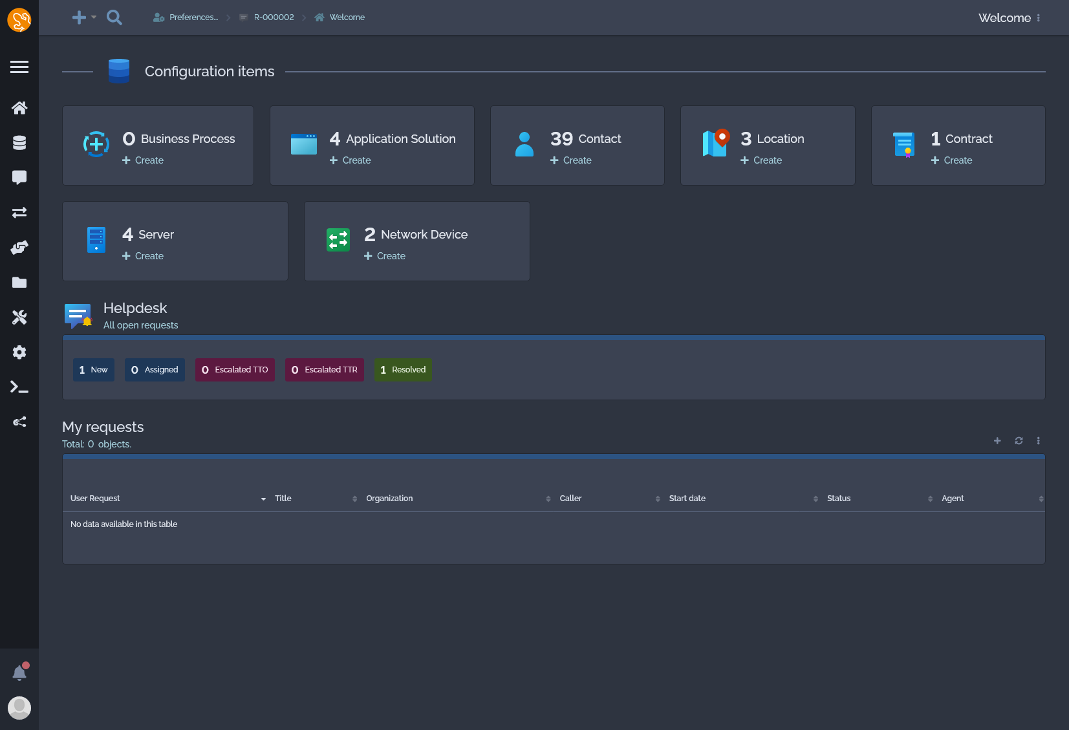The width and height of the screenshot is (1069, 730).
Task: Filter helpdesk requests by Resolved status
Action: tap(403, 369)
